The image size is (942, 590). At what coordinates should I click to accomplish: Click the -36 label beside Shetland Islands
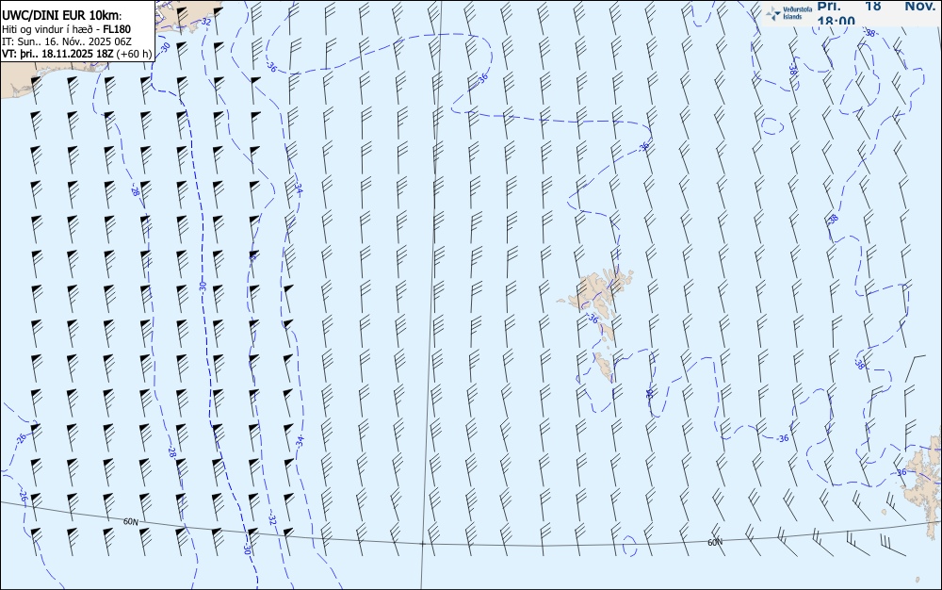tap(901, 472)
